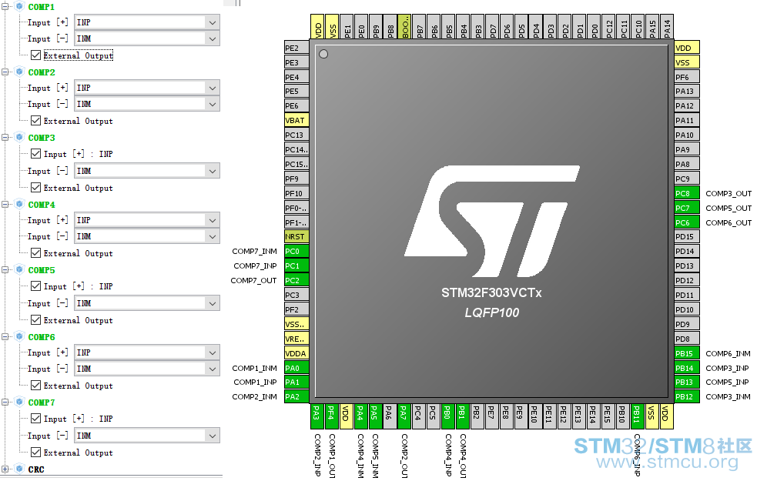Click the CRC peripheral cube icon
The height and width of the screenshot is (481, 757).
19,469
